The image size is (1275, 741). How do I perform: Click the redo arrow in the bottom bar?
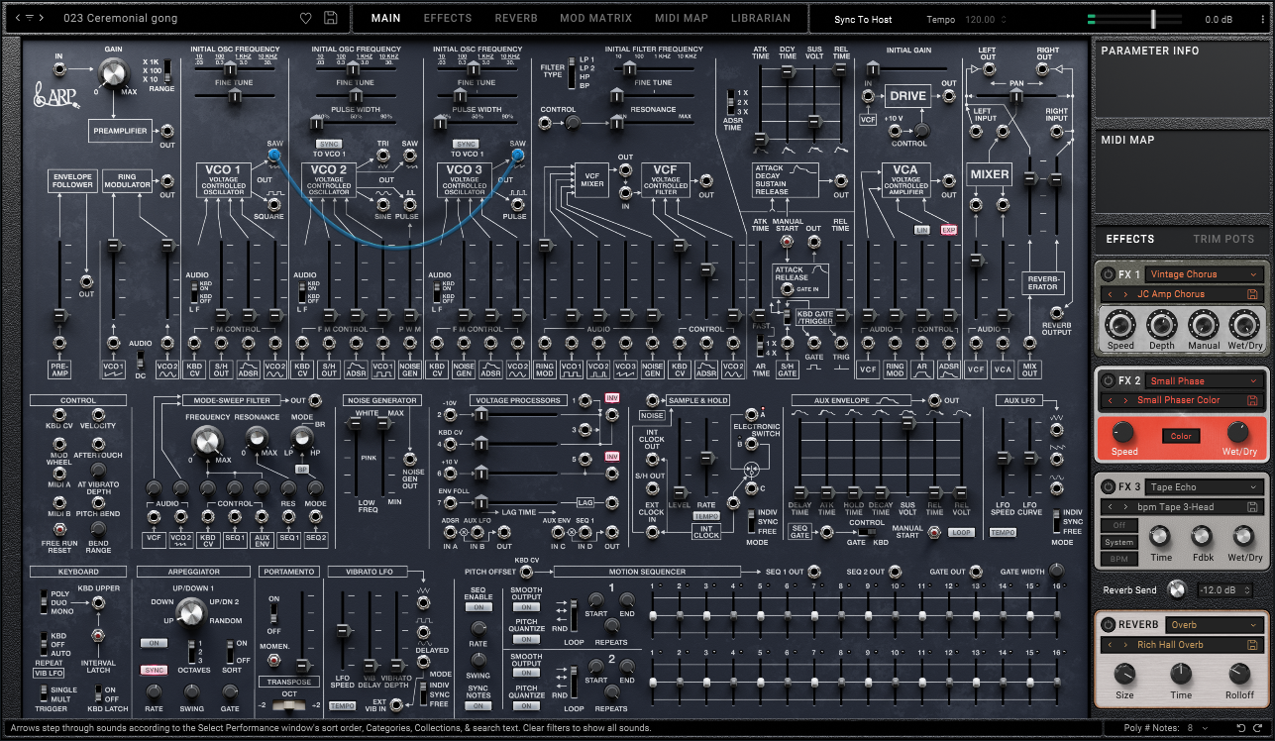point(1259,728)
